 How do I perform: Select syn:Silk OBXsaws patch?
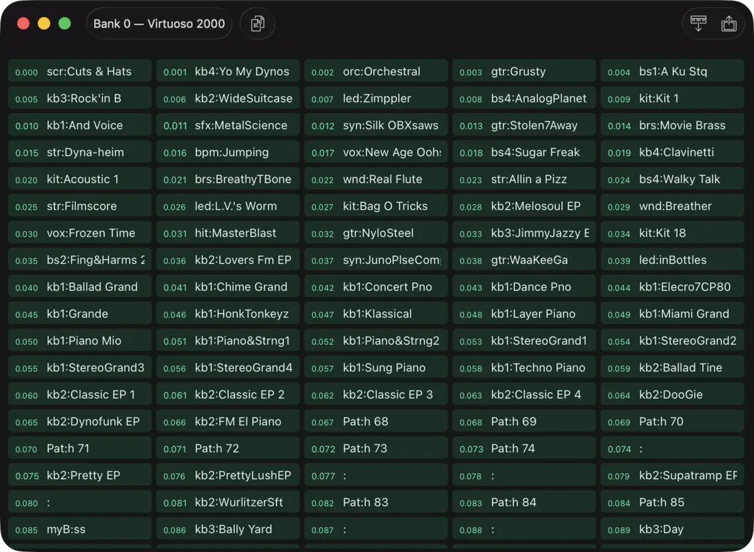tap(376, 125)
